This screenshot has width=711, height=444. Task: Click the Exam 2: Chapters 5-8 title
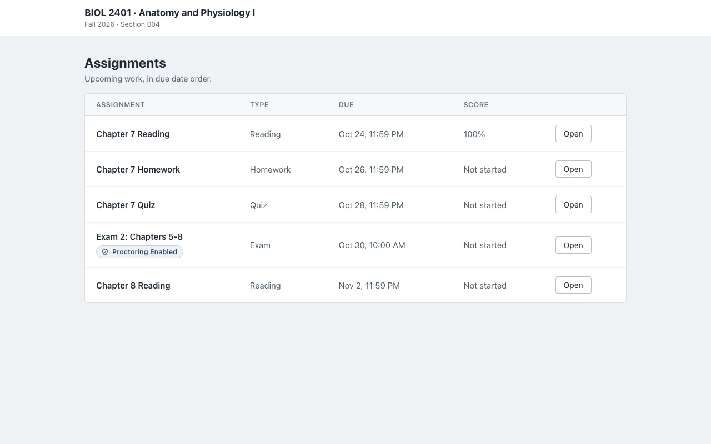pos(139,237)
